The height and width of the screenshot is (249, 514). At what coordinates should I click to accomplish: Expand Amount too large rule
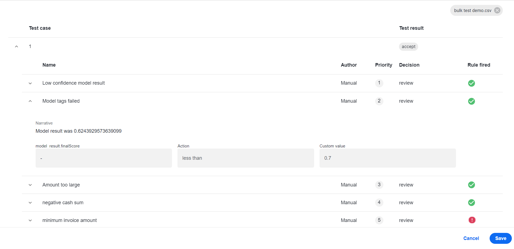30,185
